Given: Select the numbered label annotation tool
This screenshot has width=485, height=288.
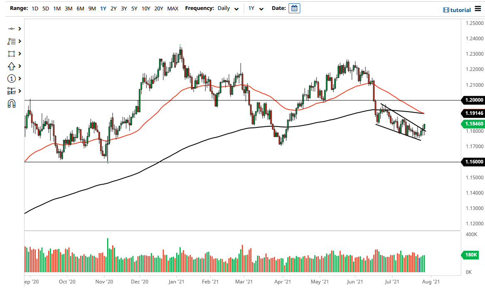Looking at the screenshot, I should (x=11, y=78).
